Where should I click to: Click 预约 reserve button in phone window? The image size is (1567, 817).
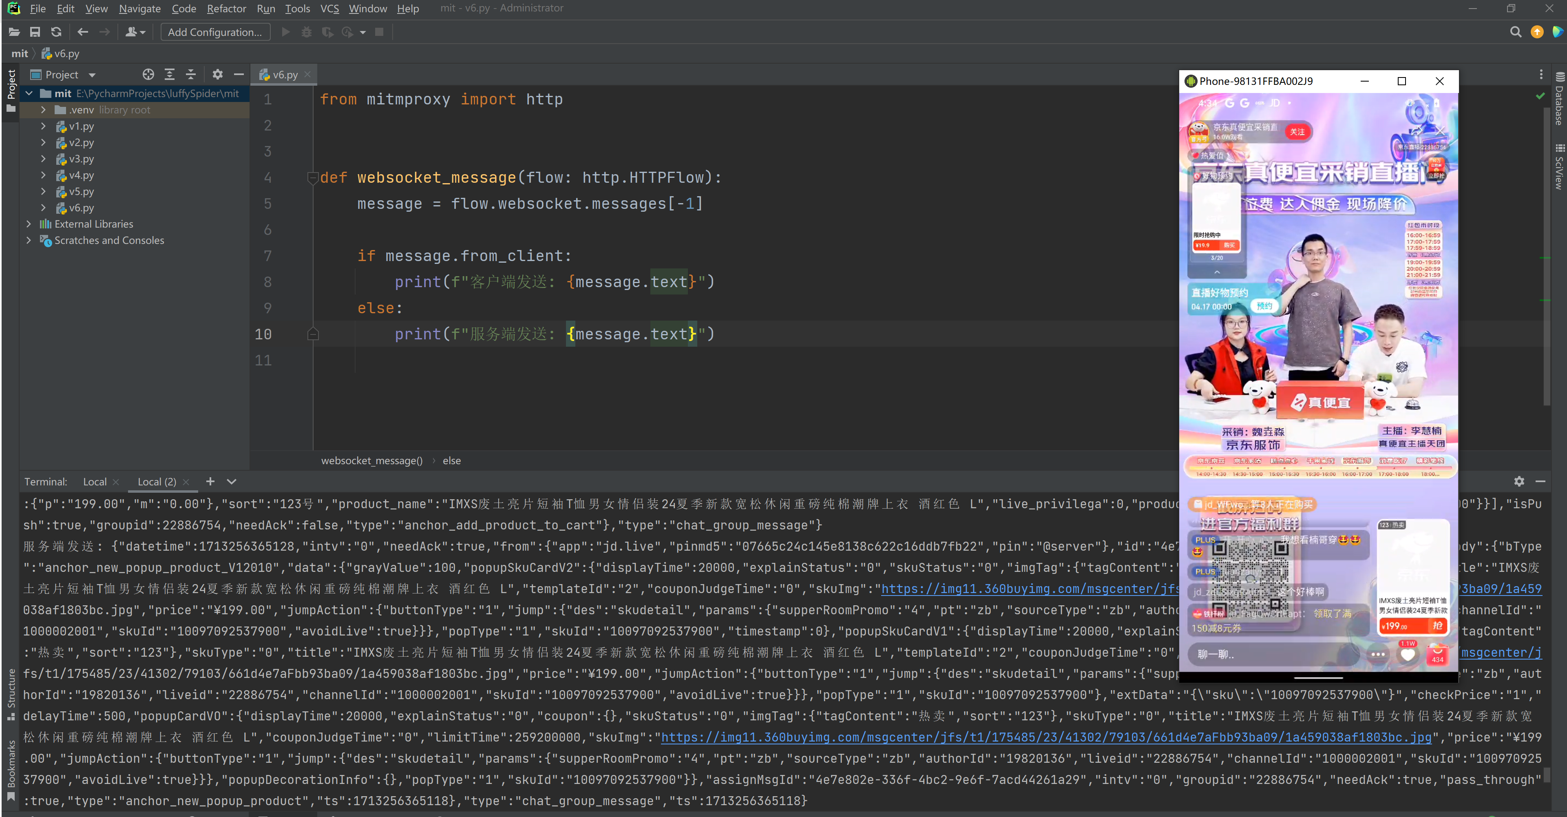tap(1265, 306)
